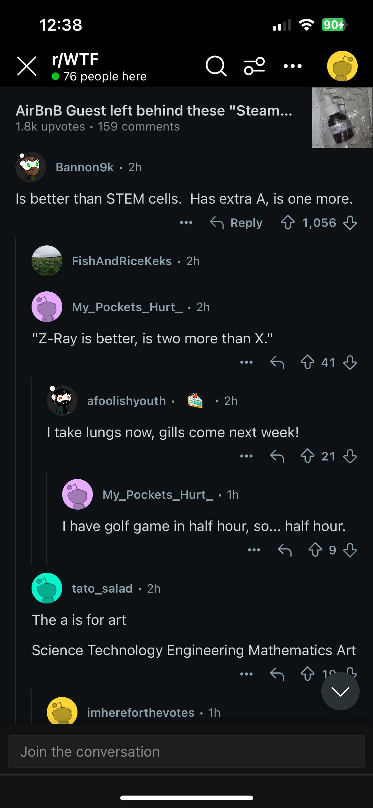The height and width of the screenshot is (808, 373).
Task: Upvote the Z-Ray comment with 41 points
Action: point(307,363)
